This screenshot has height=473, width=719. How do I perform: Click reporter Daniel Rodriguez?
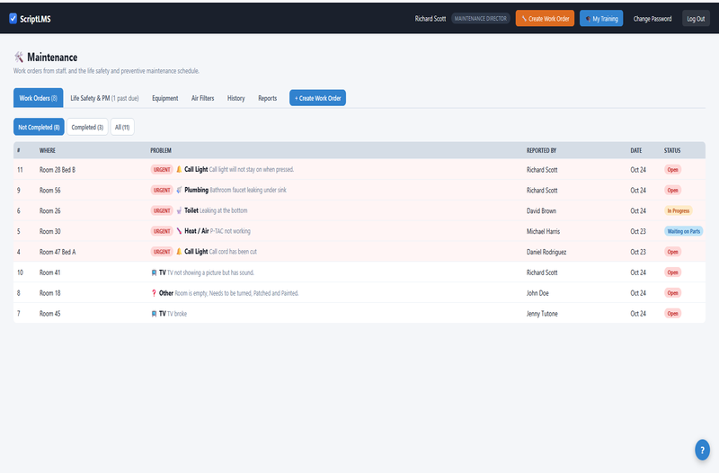(546, 252)
